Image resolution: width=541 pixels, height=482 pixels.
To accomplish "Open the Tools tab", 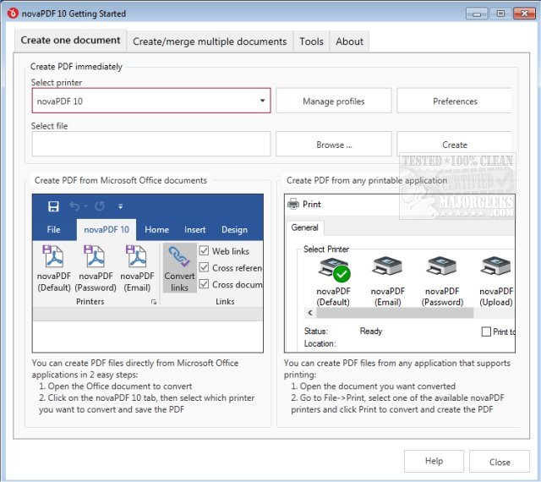I will 311,41.
